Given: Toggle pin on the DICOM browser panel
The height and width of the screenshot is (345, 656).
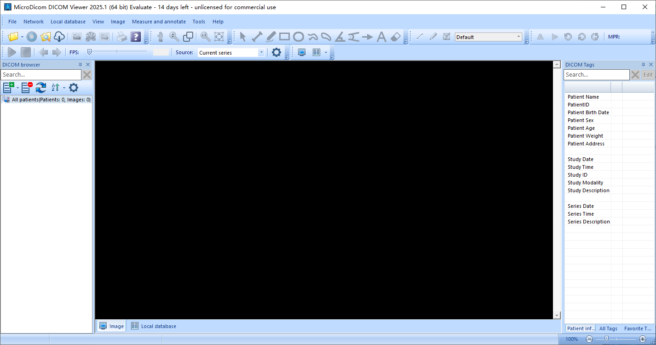Looking at the screenshot, I should click(80, 65).
